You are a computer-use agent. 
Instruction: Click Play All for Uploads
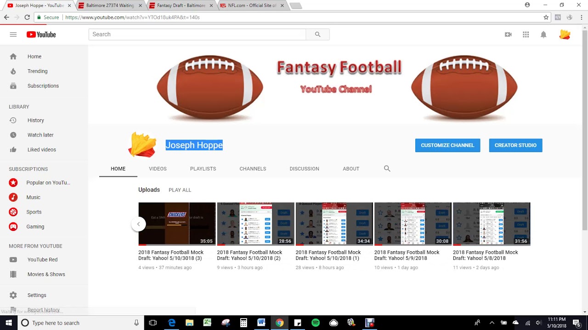[180, 190]
